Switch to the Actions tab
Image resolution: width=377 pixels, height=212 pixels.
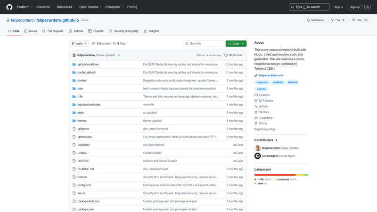tap(76, 31)
